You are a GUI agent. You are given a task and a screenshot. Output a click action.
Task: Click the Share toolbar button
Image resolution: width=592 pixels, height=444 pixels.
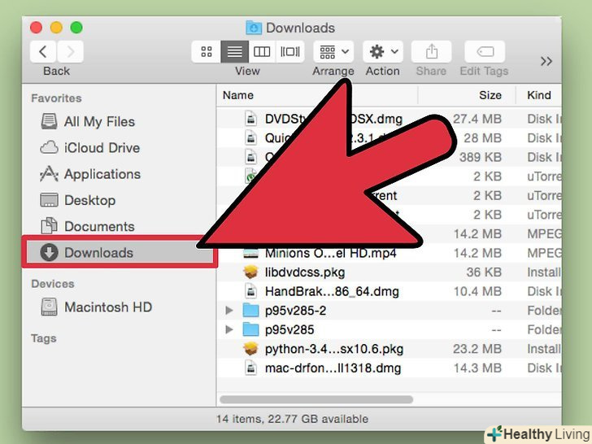[x=431, y=51]
